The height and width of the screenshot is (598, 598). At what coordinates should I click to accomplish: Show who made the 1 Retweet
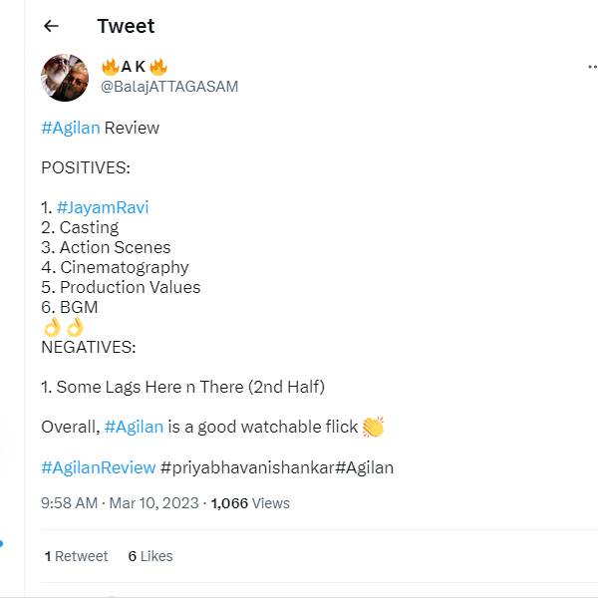(x=77, y=556)
